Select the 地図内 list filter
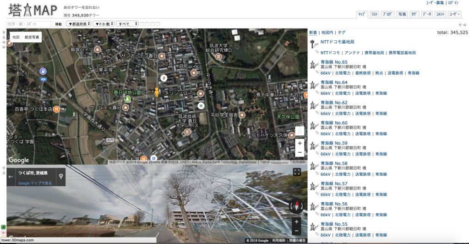 [327, 32]
